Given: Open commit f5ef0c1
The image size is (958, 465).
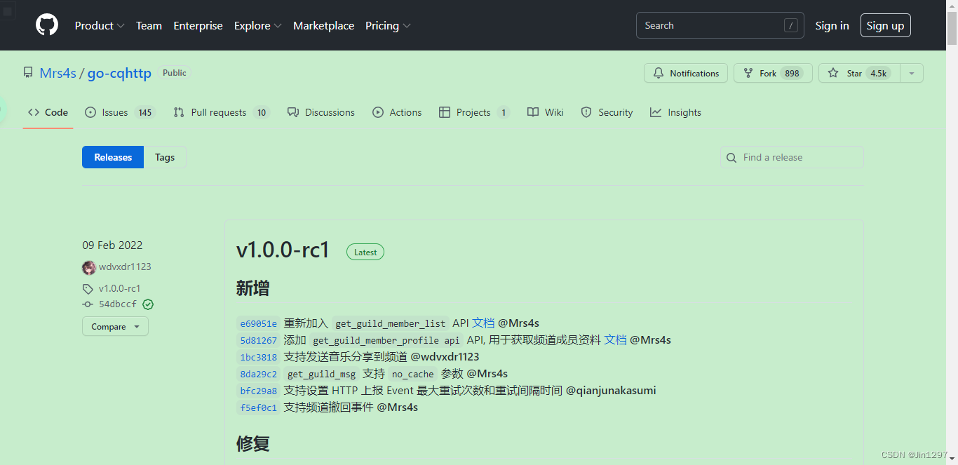Looking at the screenshot, I should (x=258, y=407).
